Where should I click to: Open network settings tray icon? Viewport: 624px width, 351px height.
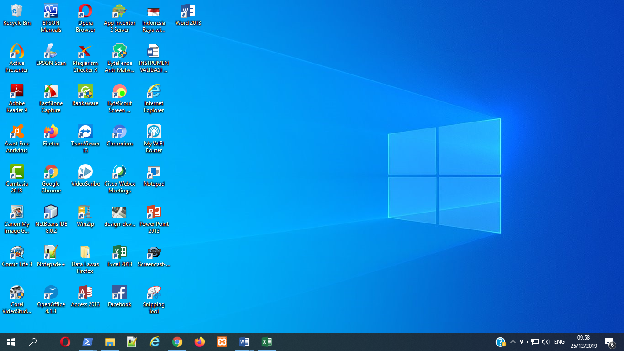pyautogui.click(x=535, y=342)
